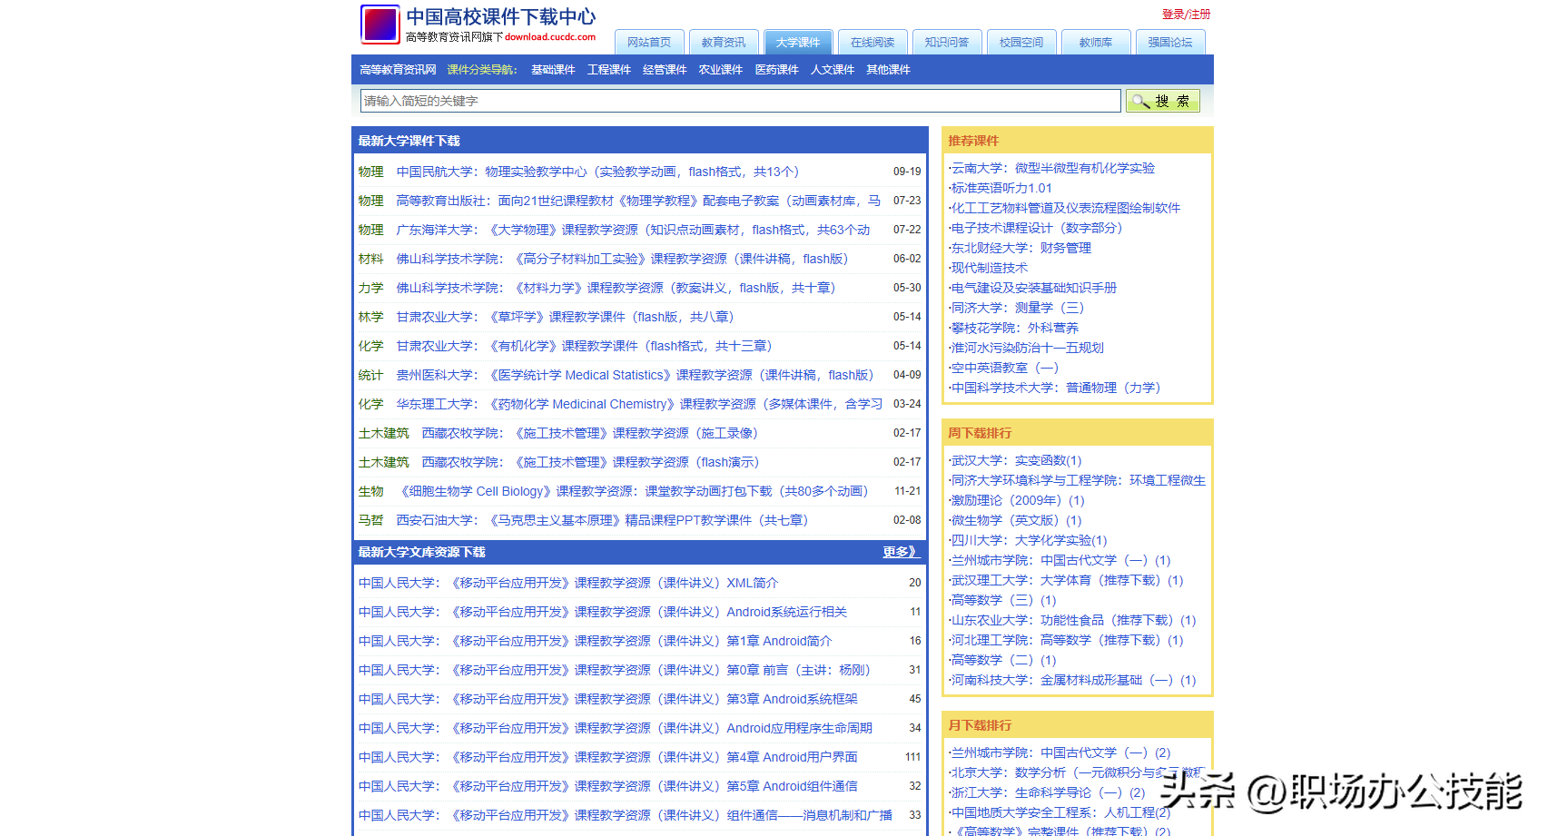Viewport: 1548px width, 836px height.
Task: Click 高等教育资讯网 link in blue bar
Action: click(398, 70)
